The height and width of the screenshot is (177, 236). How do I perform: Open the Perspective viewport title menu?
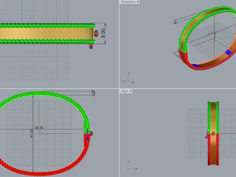pyautogui.click(x=128, y=2)
